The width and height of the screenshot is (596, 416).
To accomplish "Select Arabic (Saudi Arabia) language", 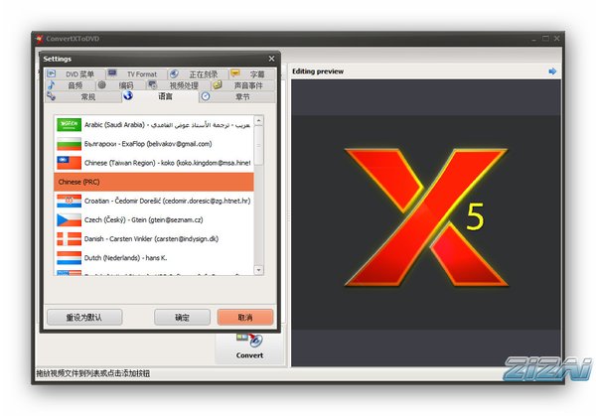I will tap(154, 125).
